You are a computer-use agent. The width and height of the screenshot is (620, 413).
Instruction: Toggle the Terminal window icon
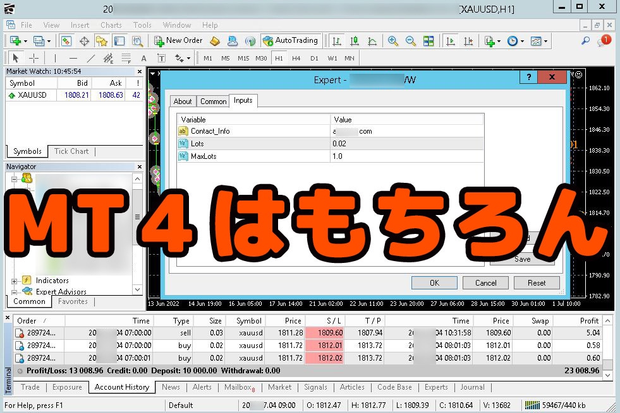[x=119, y=40]
